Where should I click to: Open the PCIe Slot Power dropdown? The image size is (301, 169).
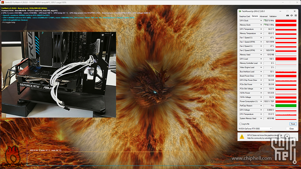point(261,85)
